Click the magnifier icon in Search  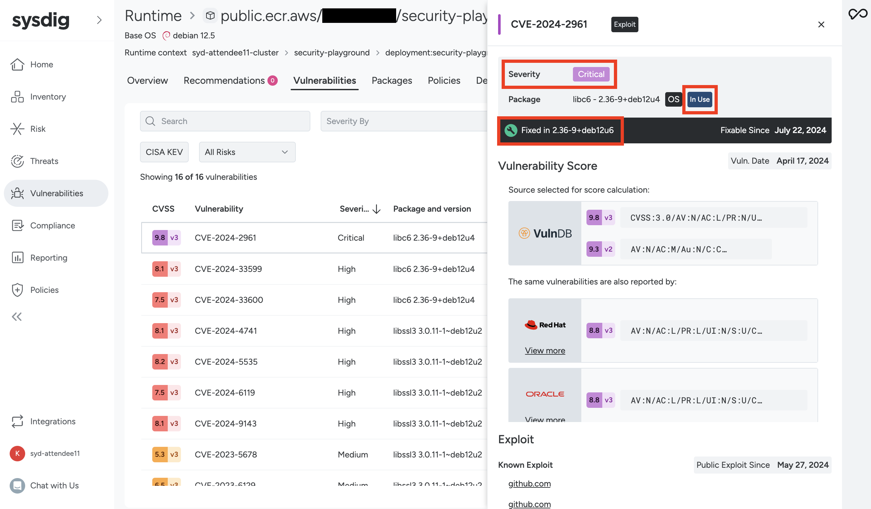pyautogui.click(x=150, y=121)
